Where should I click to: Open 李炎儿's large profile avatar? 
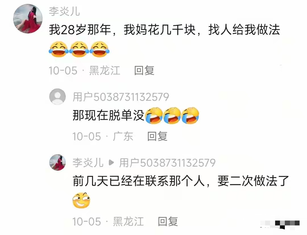28,19
